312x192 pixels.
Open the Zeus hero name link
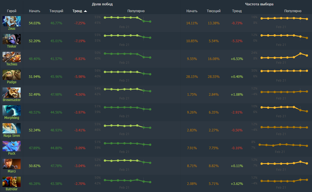[x=12, y=29]
